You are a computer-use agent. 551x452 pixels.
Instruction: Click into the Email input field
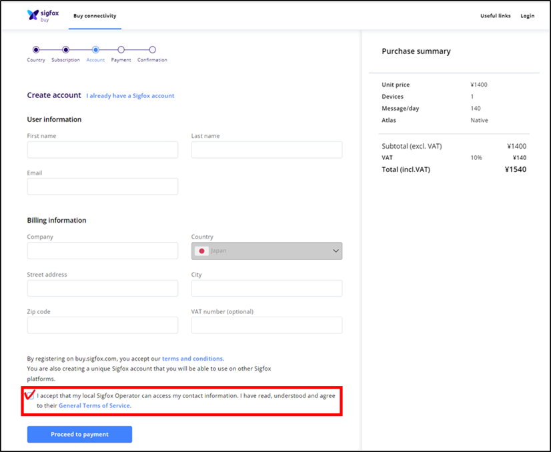pos(103,187)
